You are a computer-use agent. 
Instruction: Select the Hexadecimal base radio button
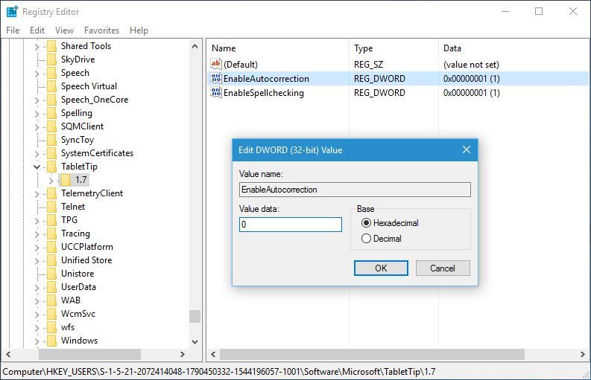click(366, 223)
